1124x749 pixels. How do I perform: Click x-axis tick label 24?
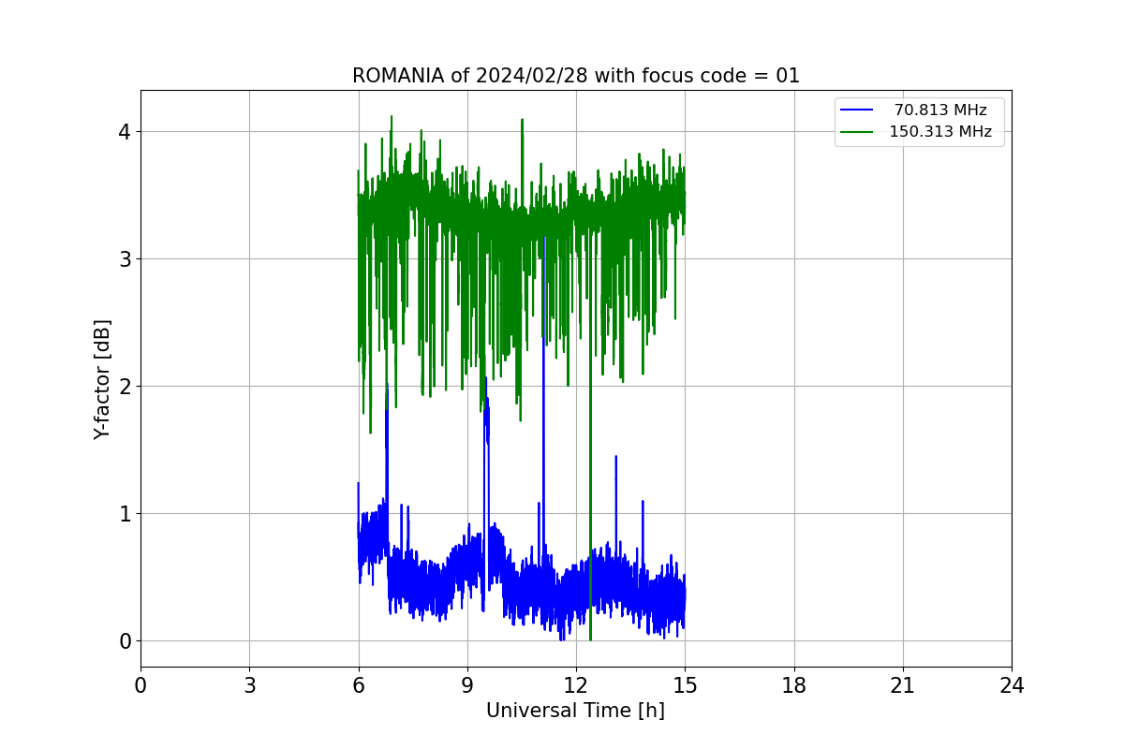[x=1012, y=686]
